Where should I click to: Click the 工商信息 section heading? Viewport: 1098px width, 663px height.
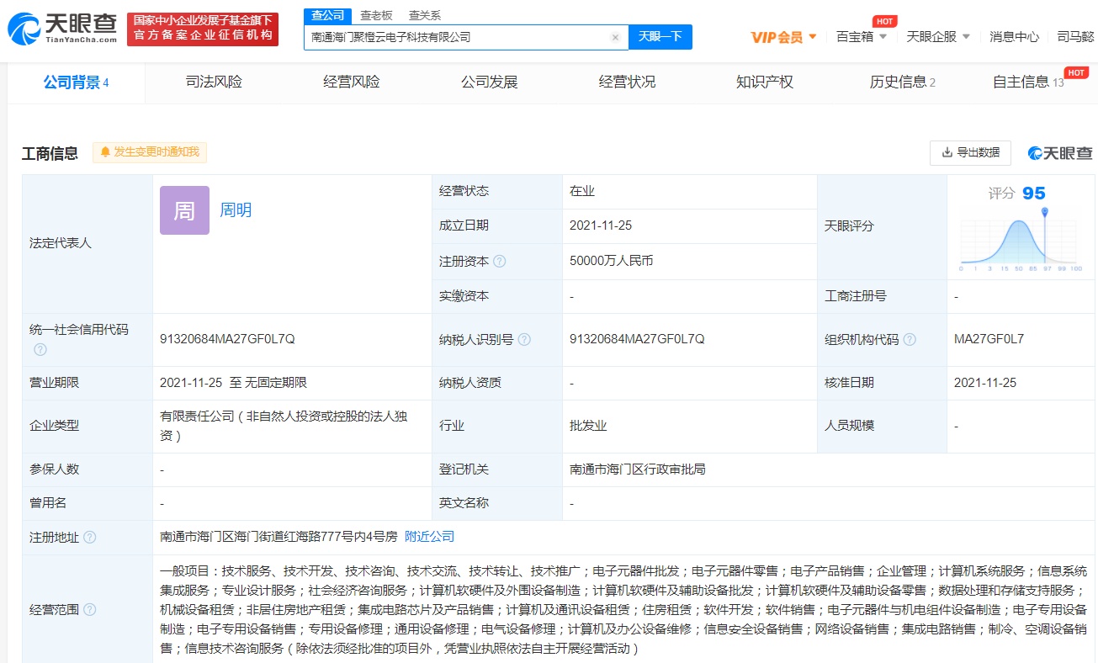tap(50, 153)
